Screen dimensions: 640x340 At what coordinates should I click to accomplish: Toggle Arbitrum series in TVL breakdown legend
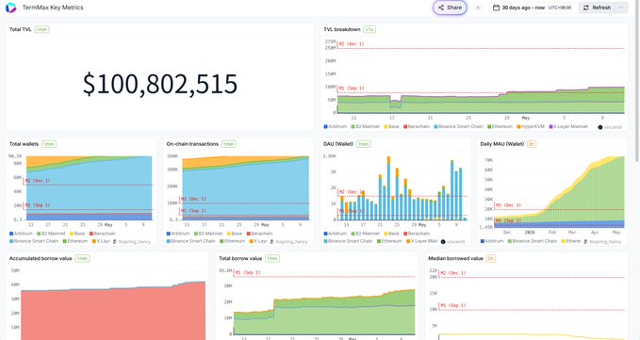(336, 127)
